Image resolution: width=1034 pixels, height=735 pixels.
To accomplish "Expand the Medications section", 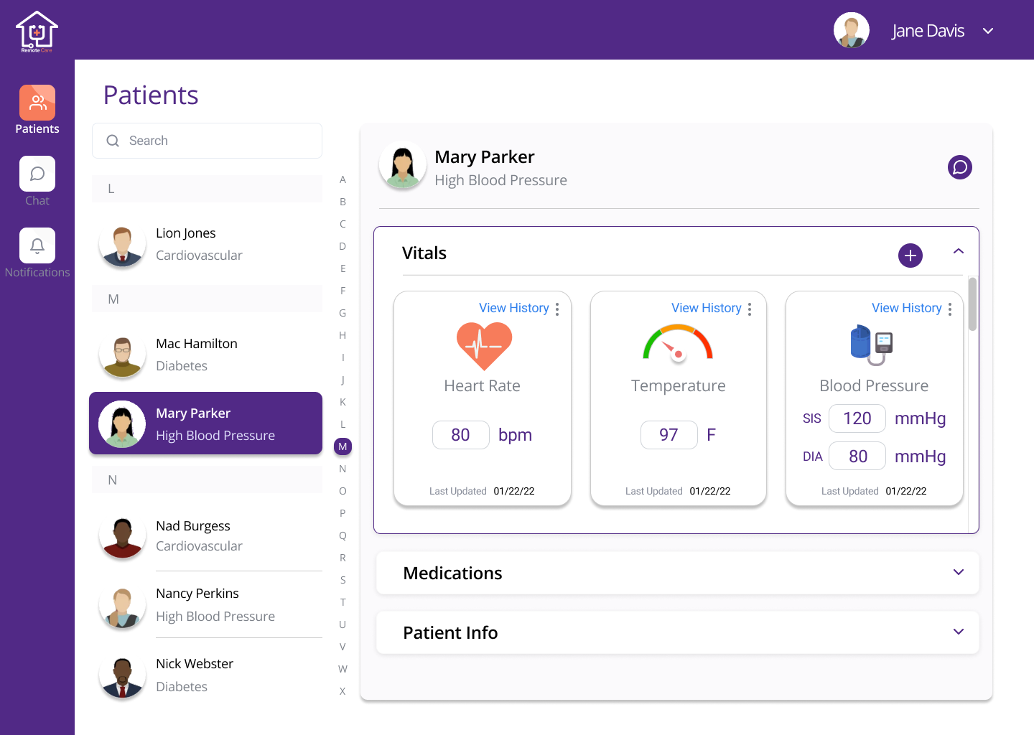I will pyautogui.click(x=958, y=572).
